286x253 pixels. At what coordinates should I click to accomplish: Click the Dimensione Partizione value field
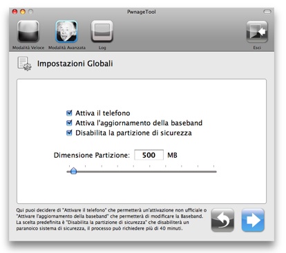(149, 155)
